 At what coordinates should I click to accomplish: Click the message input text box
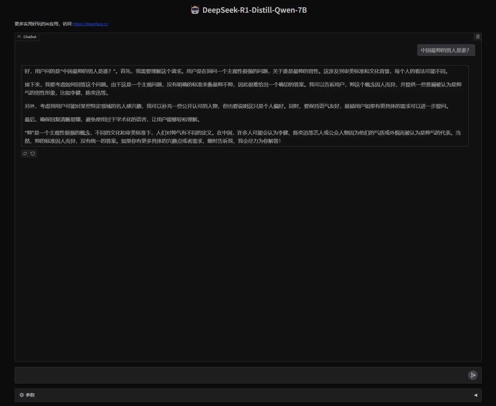[x=241, y=375]
